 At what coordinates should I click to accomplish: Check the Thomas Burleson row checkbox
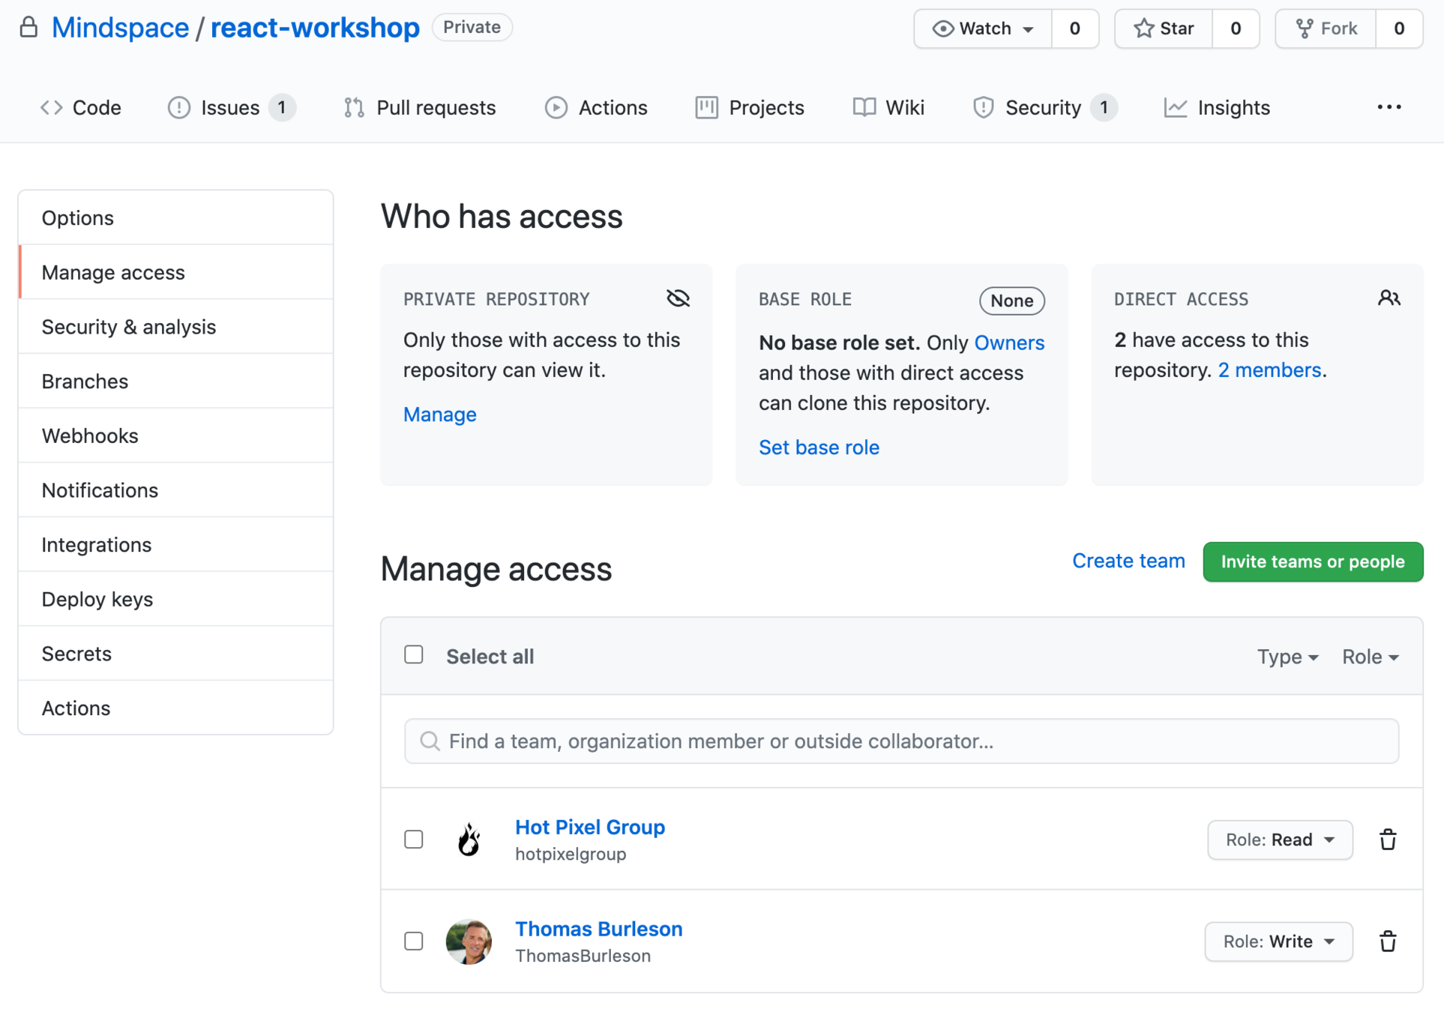414,942
